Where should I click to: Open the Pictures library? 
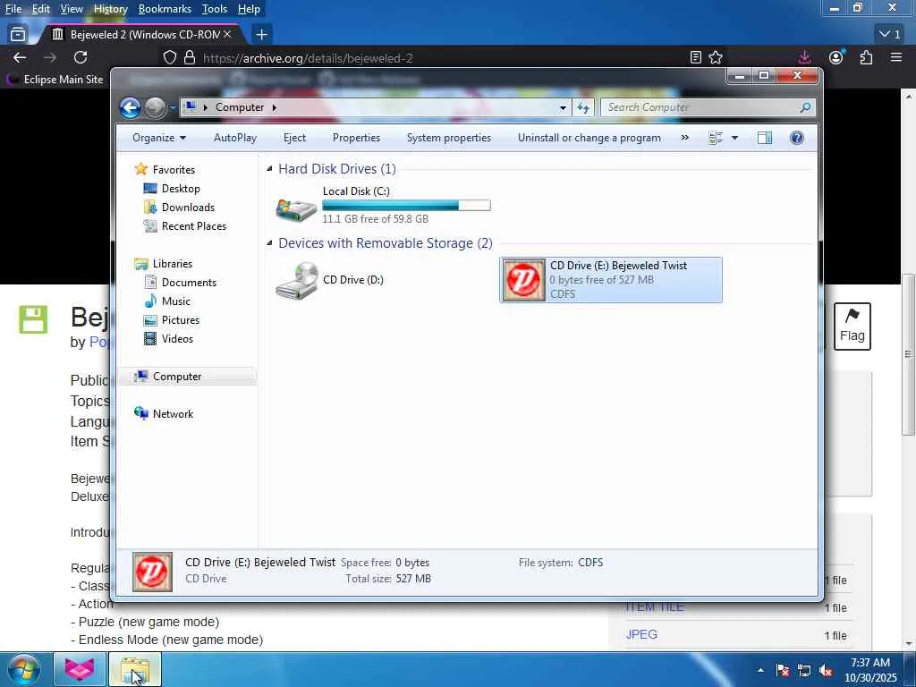pos(180,320)
